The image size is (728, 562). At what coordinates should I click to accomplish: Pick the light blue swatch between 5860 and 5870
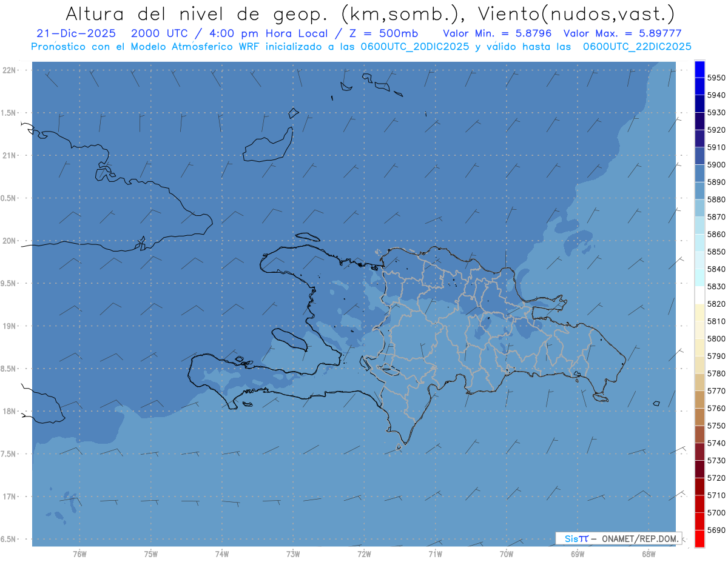coord(699,226)
